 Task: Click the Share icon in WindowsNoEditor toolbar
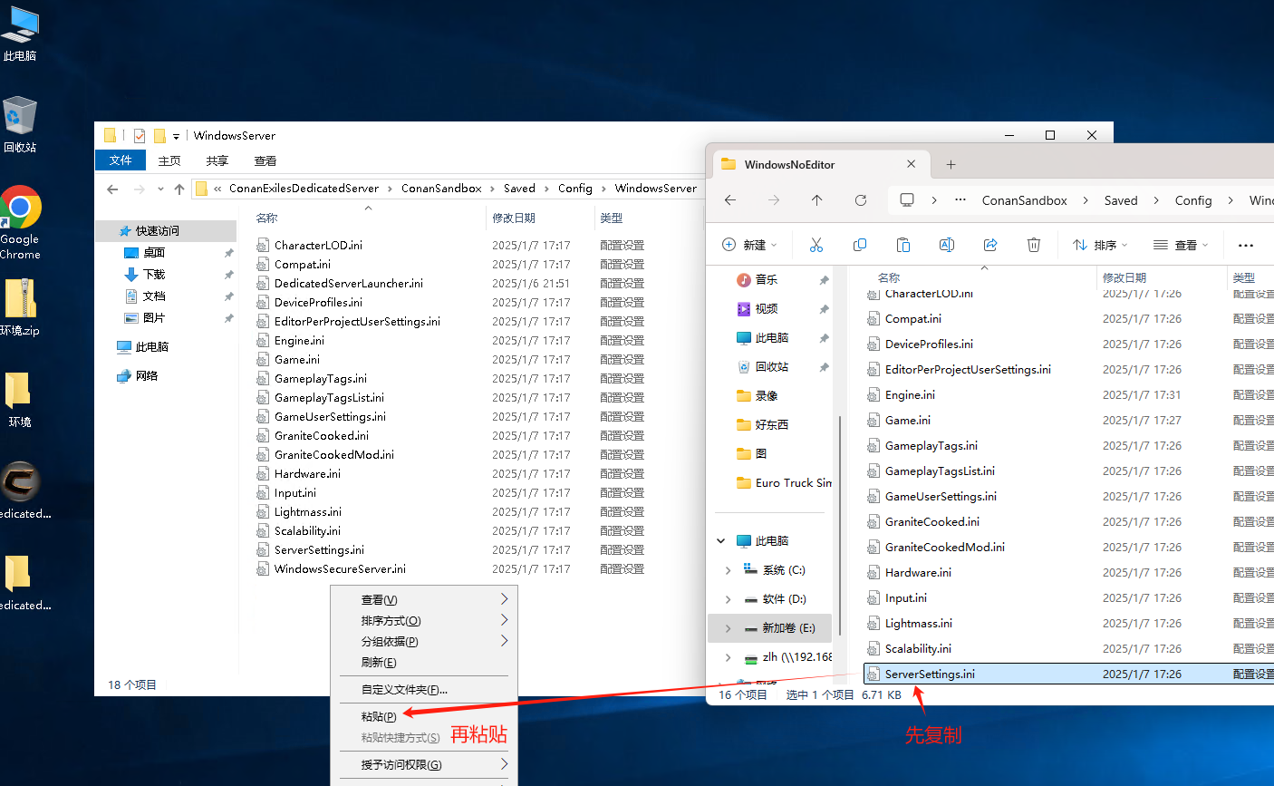(990, 245)
